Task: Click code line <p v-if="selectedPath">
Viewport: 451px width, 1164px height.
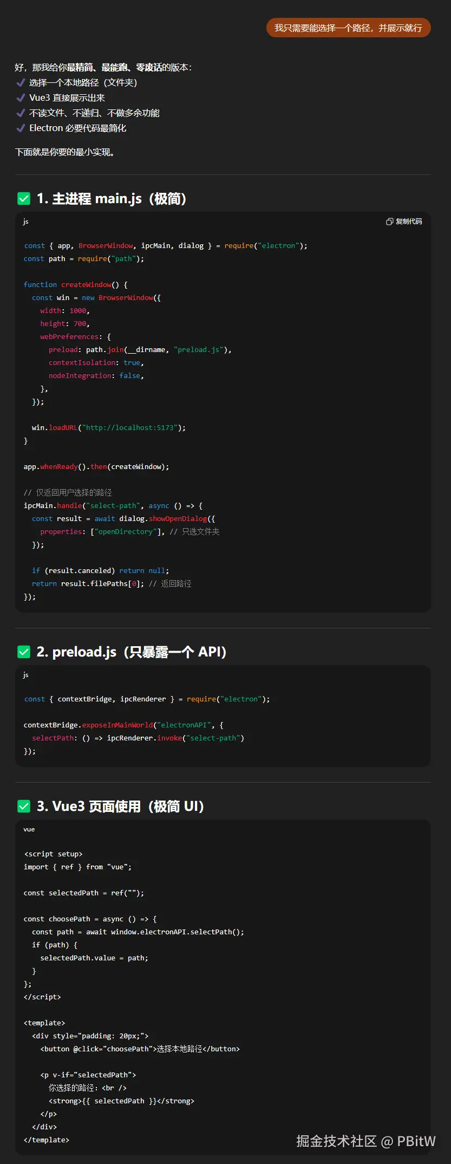Action: tap(88, 1075)
